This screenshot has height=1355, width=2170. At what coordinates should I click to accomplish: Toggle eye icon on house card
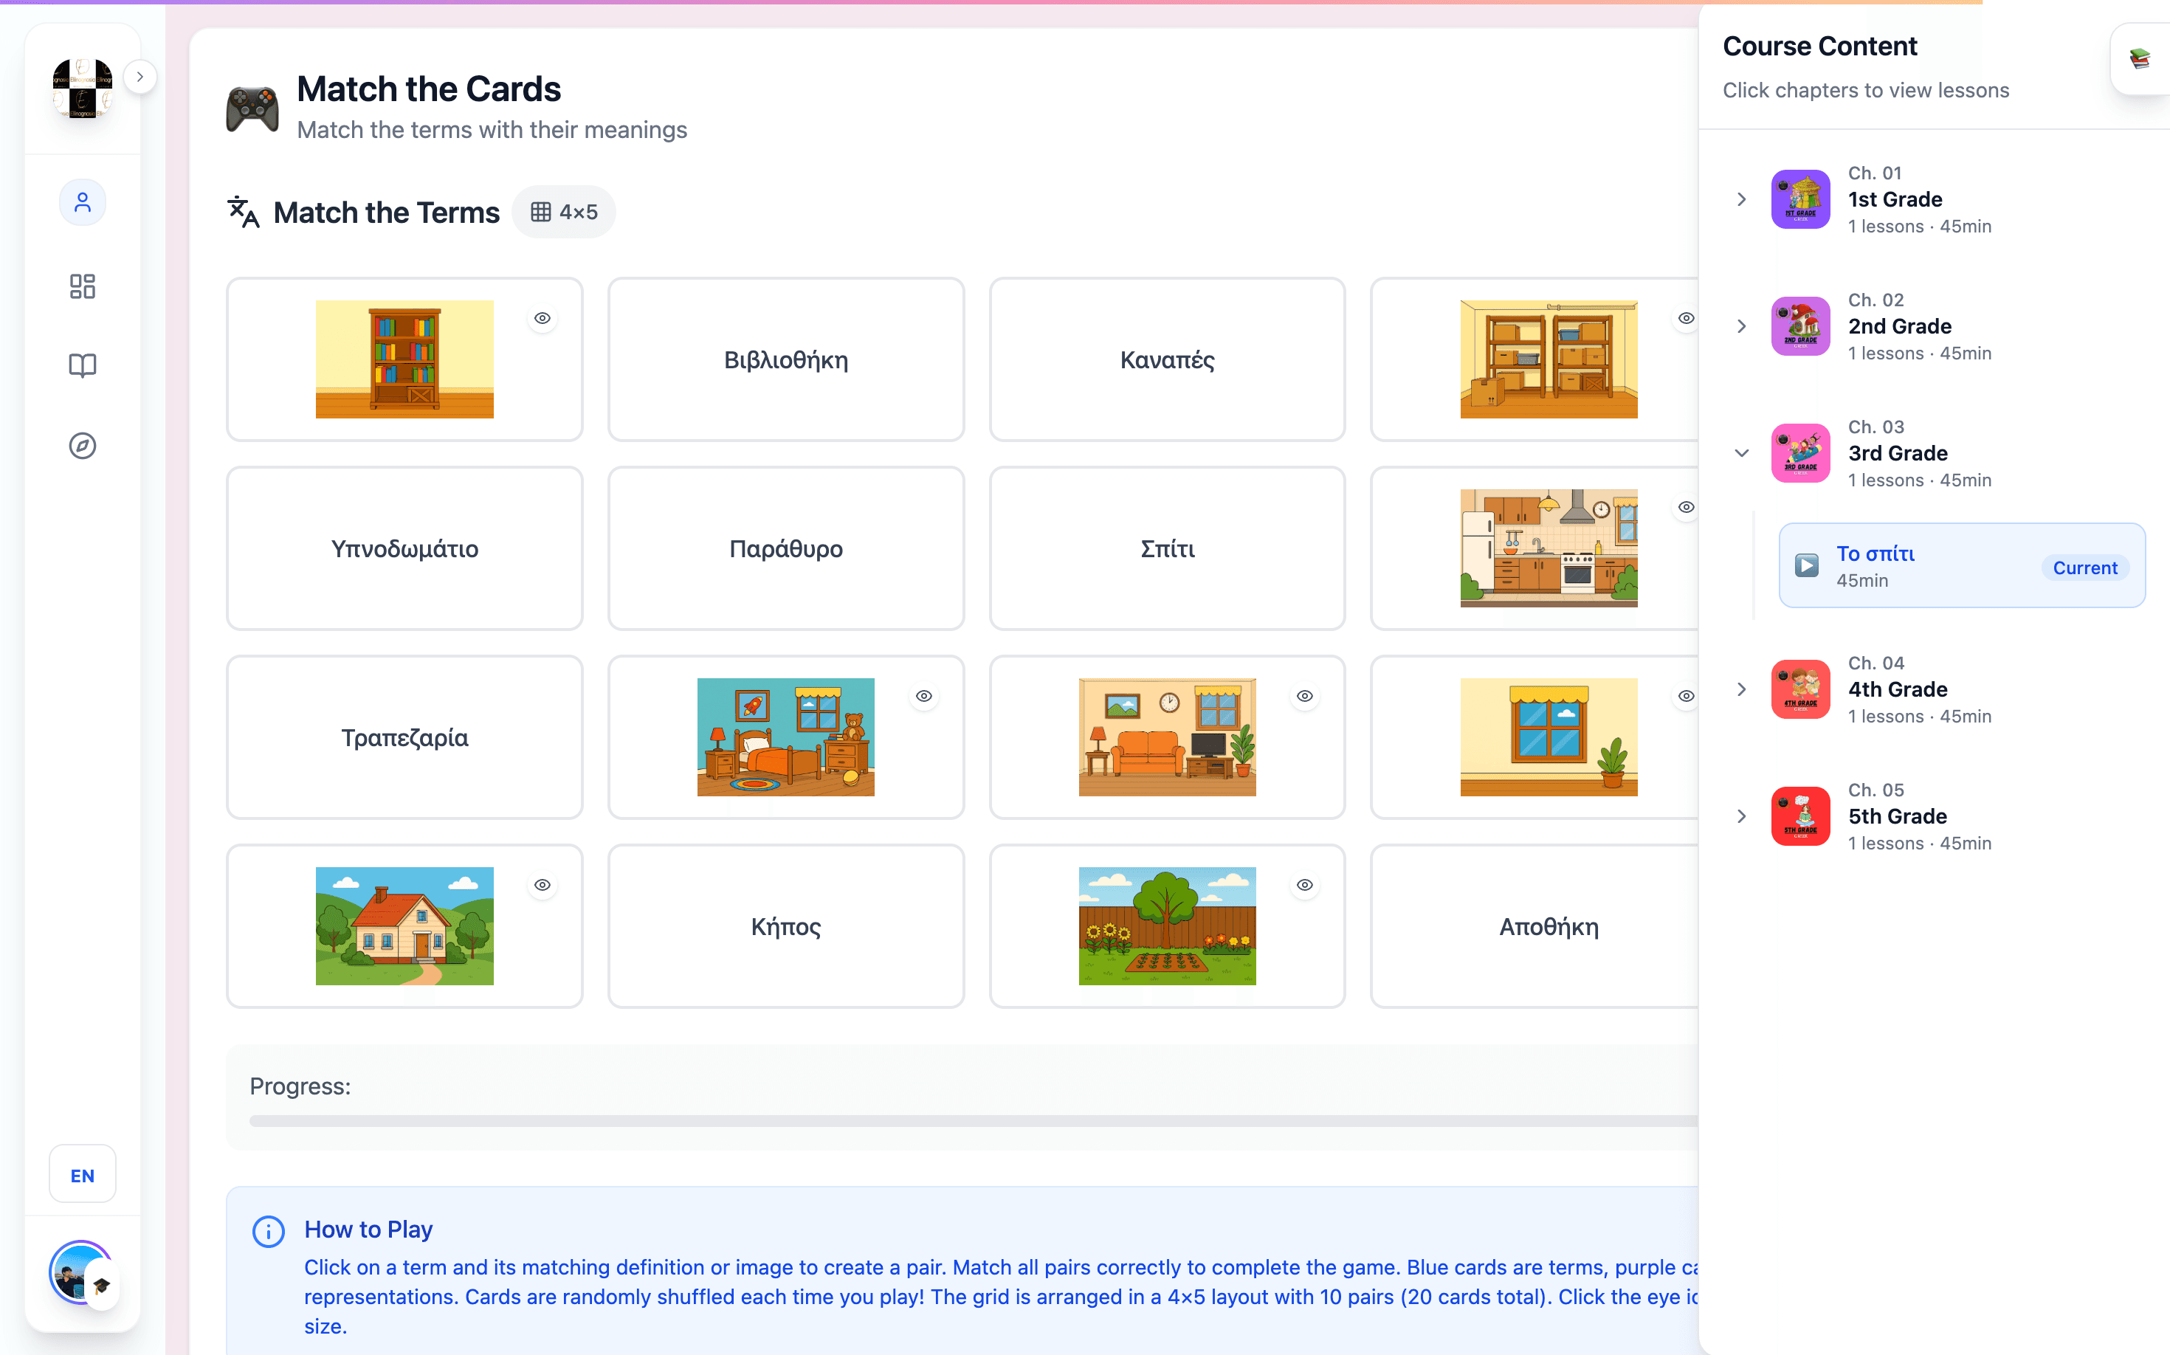point(542,886)
